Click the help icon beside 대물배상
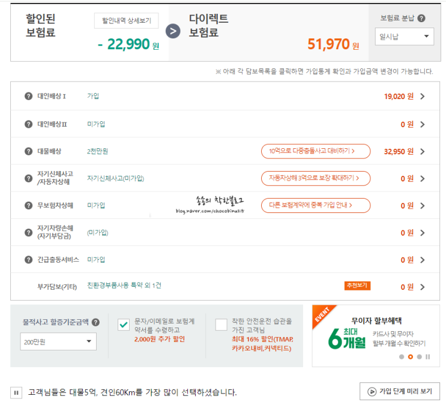The width and height of the screenshot is (446, 411). (29, 151)
